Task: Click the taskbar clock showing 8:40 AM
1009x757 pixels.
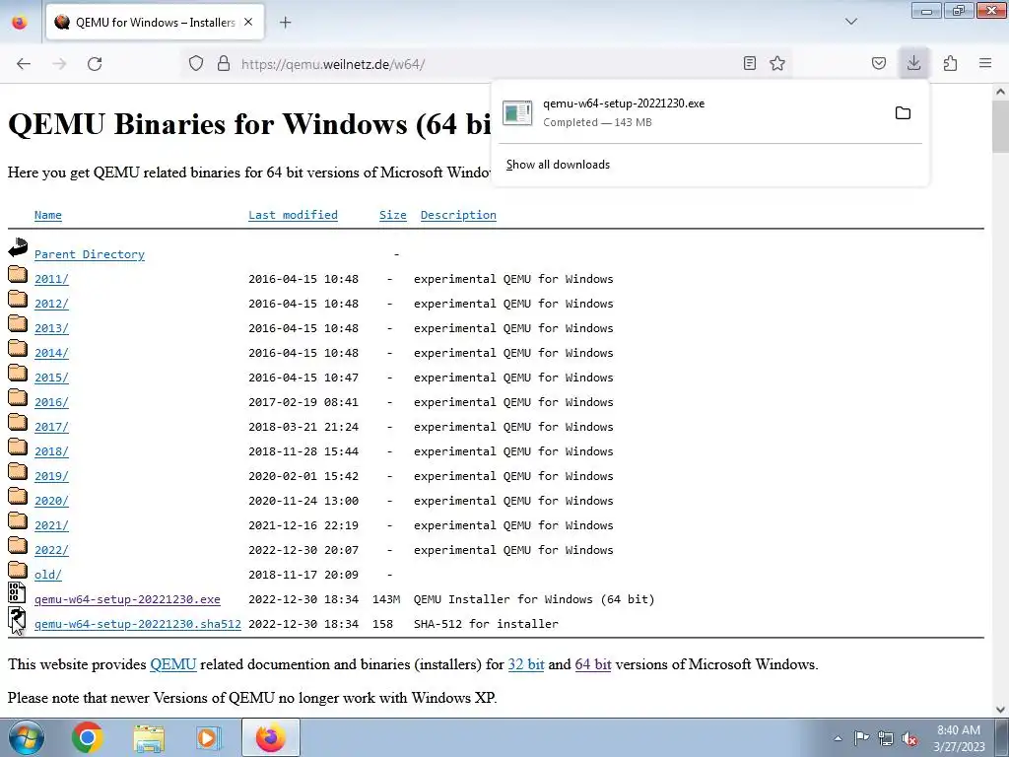Action: (959, 738)
